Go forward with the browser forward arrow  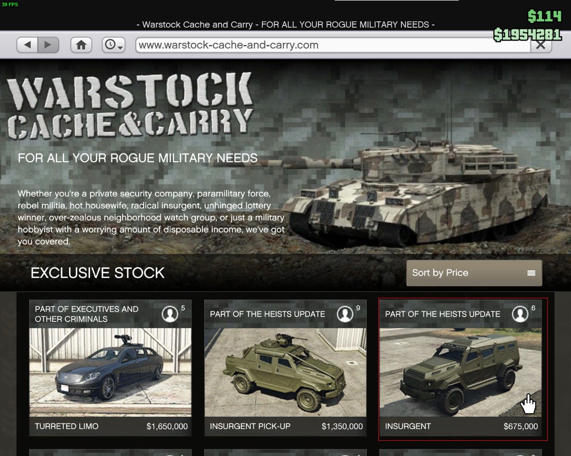[x=48, y=45]
